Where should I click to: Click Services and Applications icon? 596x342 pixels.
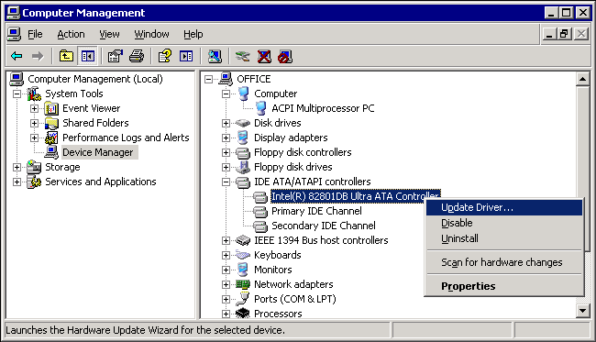pos(34,182)
